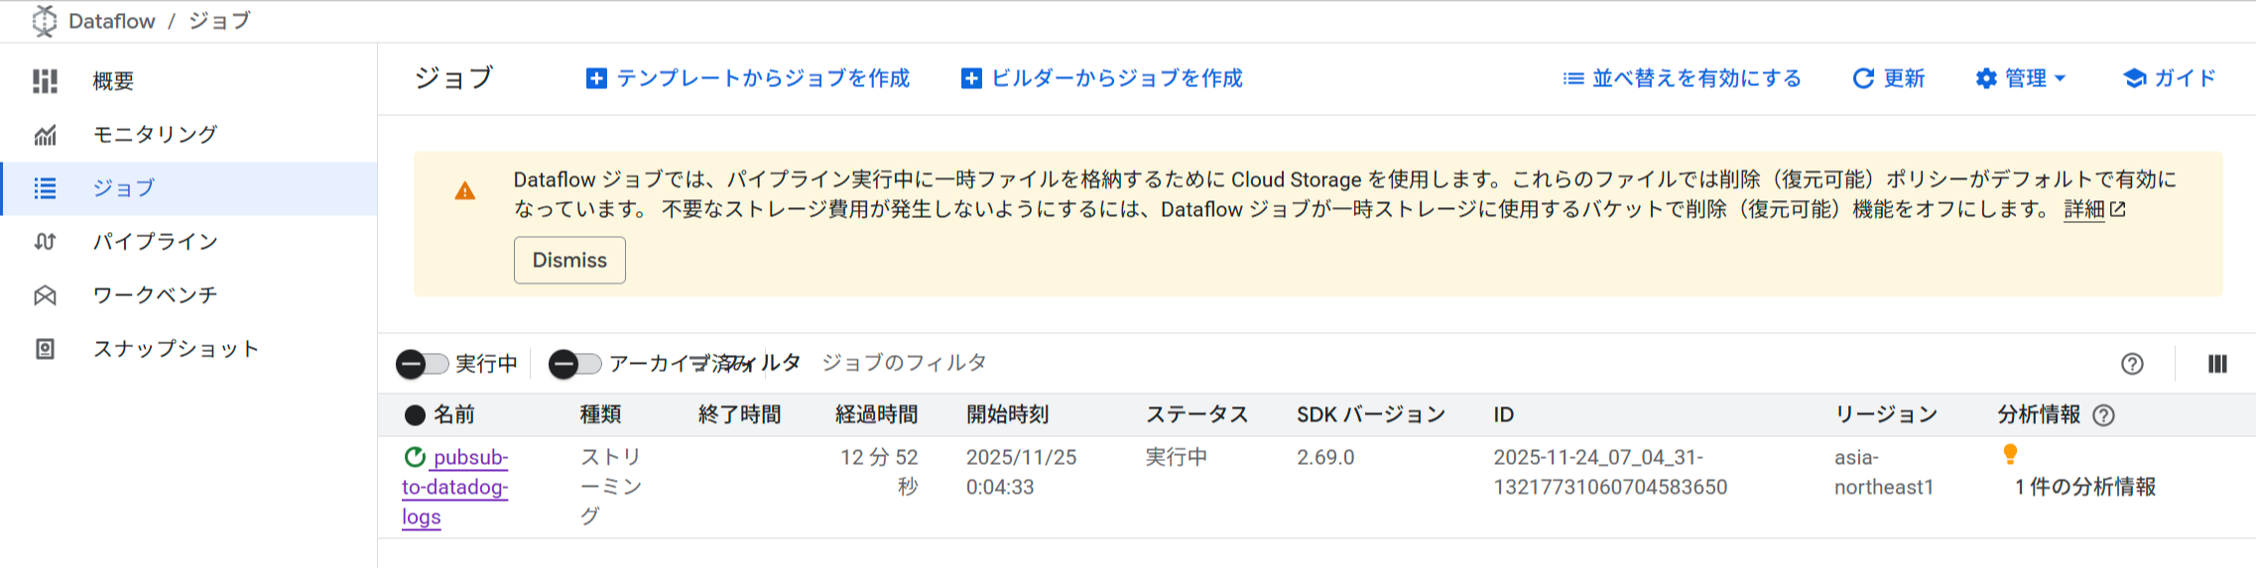Screen dimensions: 2256x568
Task: Toggle the 実行中 running filter switch
Action: tap(423, 364)
